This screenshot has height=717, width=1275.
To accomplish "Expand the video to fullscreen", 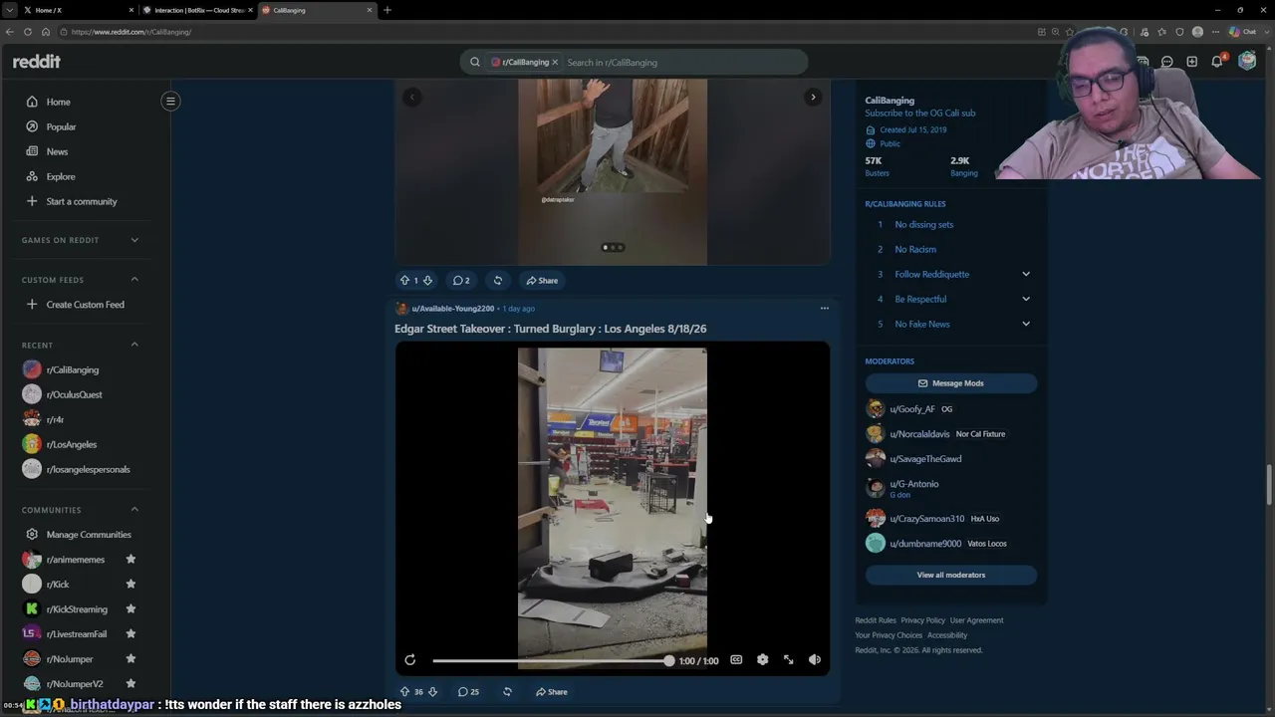I will coord(788,659).
